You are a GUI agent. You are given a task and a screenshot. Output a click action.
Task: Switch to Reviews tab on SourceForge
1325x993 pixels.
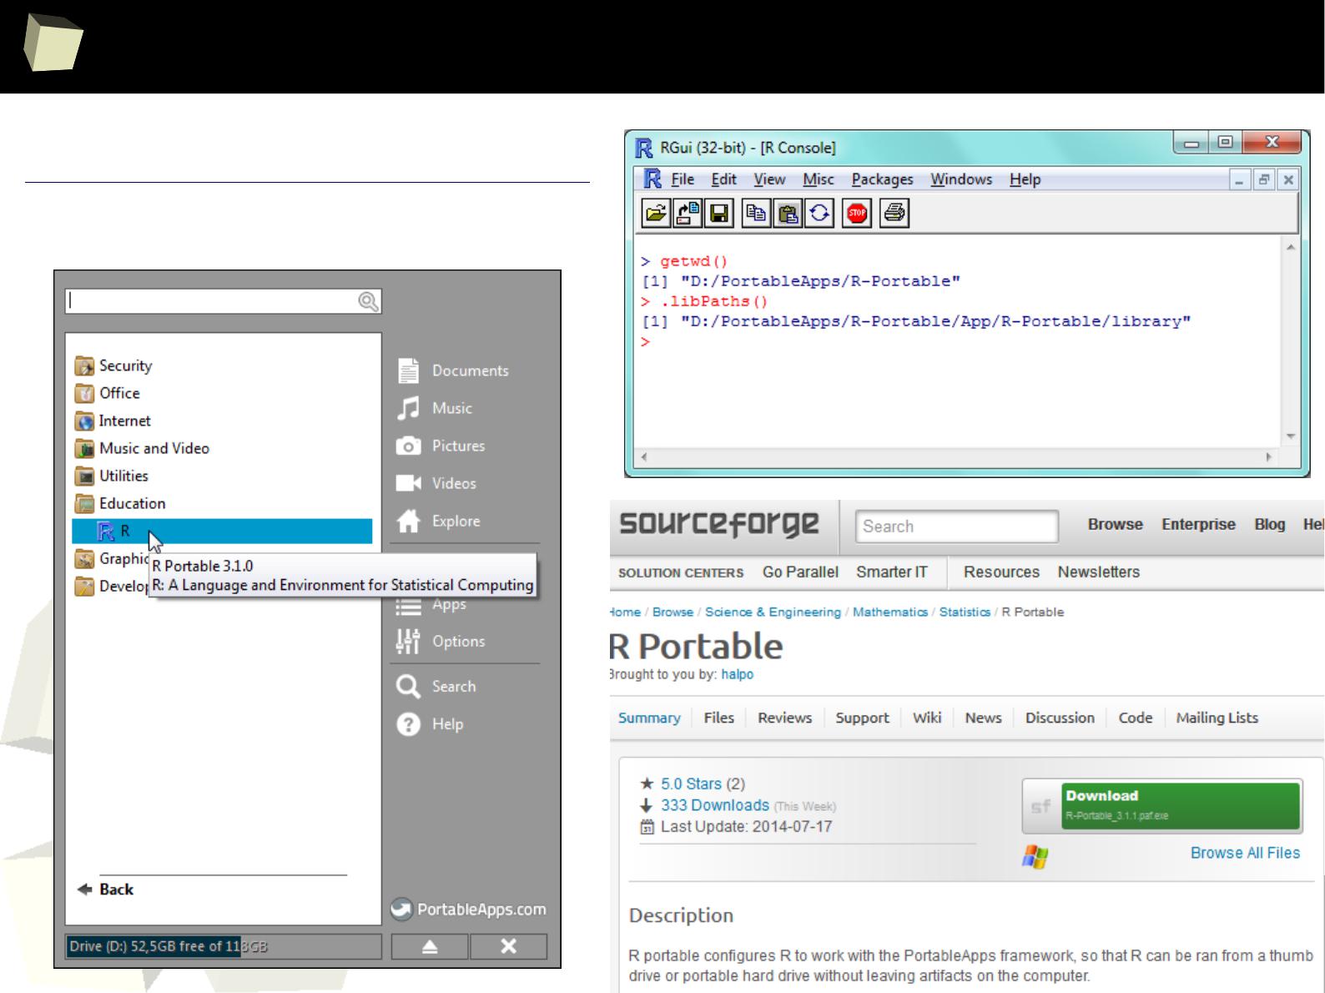(784, 718)
